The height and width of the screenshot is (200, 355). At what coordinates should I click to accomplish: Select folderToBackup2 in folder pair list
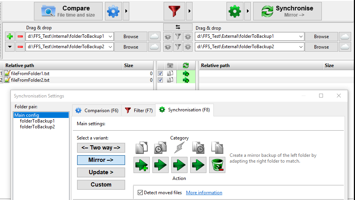[x=37, y=127]
